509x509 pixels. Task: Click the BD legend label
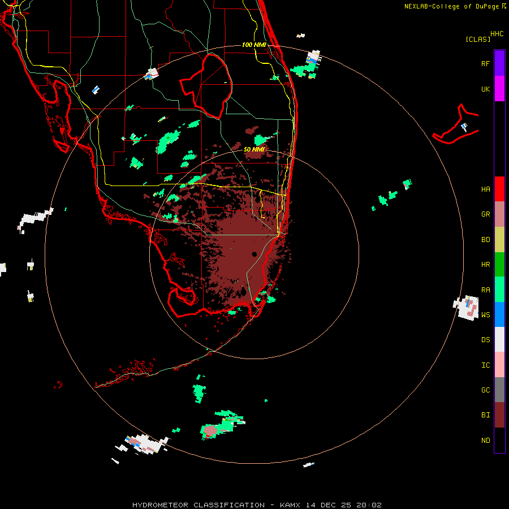click(x=485, y=240)
